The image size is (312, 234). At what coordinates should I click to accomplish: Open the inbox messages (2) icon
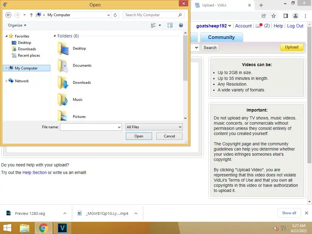259,26
